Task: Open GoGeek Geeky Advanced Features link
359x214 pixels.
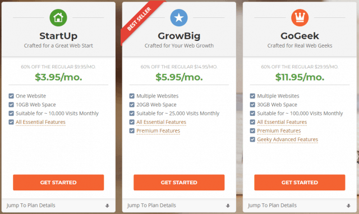Action: click(x=288, y=139)
